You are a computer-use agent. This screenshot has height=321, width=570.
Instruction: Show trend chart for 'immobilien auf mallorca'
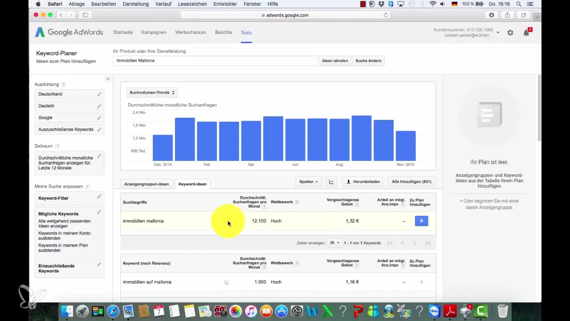[227, 282]
